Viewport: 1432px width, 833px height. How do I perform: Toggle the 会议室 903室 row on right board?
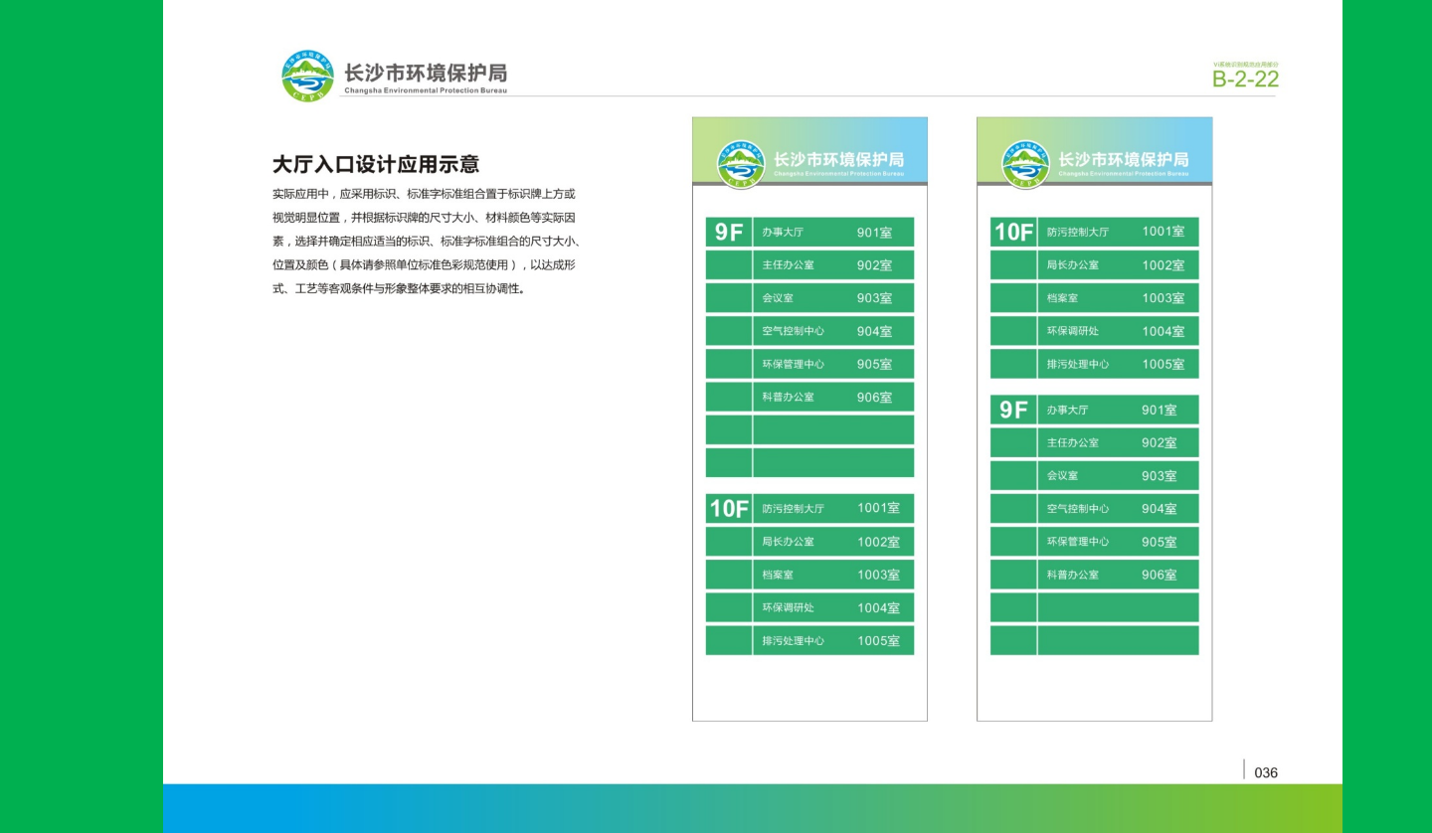tap(1117, 475)
